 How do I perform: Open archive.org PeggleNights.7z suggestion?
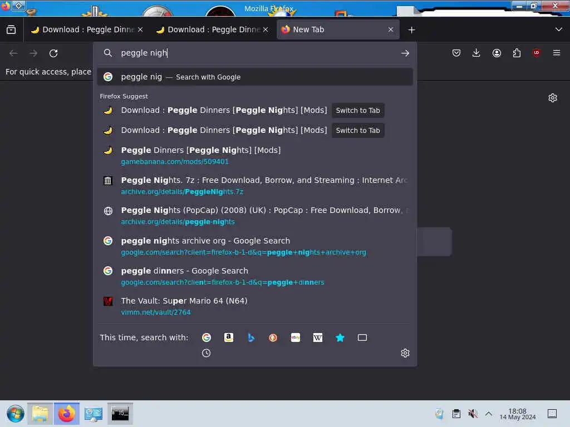(x=255, y=186)
